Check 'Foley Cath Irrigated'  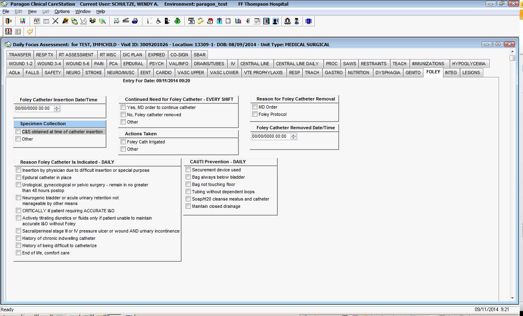[123, 142]
